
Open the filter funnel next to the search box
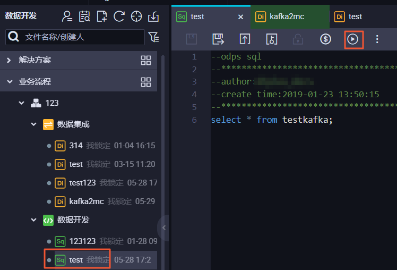[153, 37]
